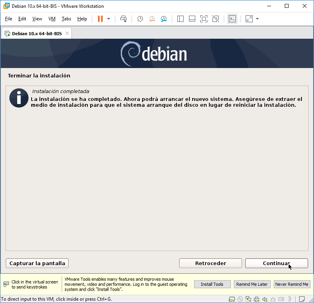Screen dimensions: 314x303
Task: Click the 'La instalación se ha completado' message
Action: tap(166, 102)
